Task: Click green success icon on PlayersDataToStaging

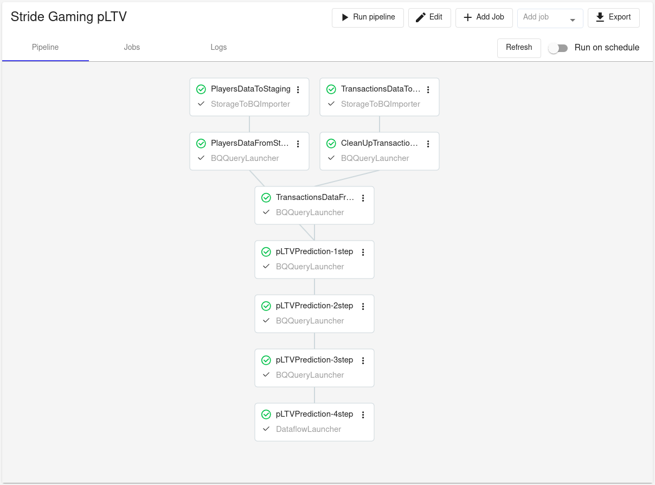Action: pyautogui.click(x=201, y=89)
